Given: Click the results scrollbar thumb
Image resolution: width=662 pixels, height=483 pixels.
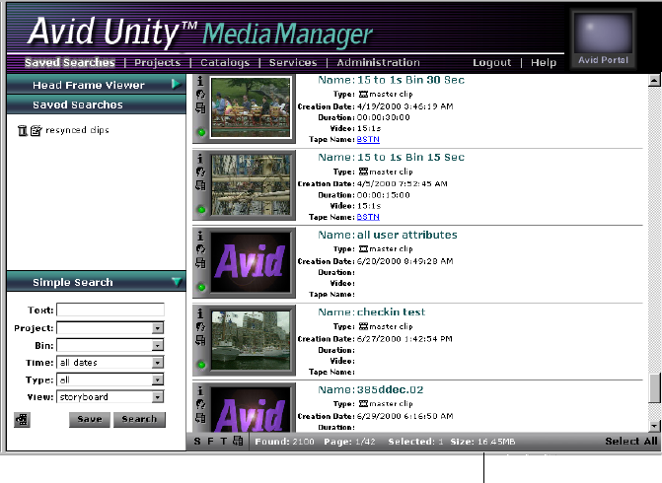Looking at the screenshot, I should [654, 388].
